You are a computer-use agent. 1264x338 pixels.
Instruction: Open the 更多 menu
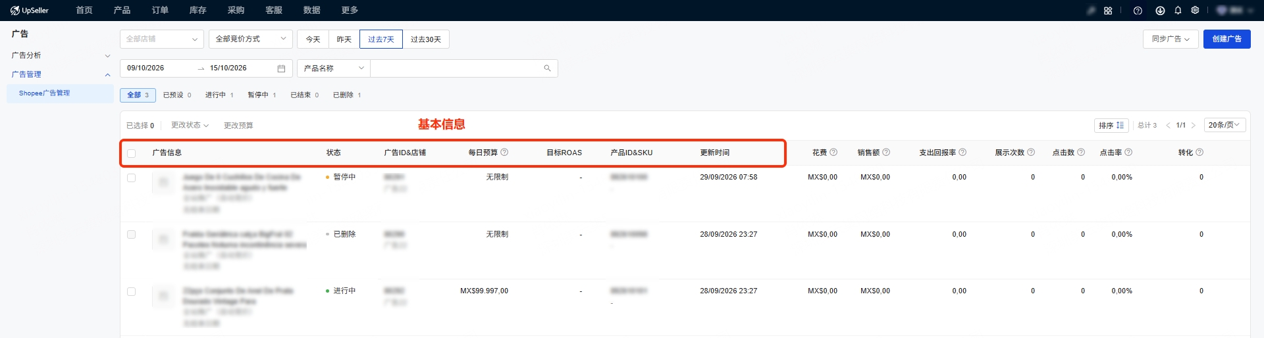pos(350,11)
